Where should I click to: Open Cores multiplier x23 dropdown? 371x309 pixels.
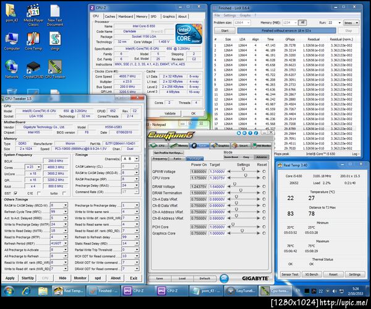pyautogui.click(x=38, y=167)
